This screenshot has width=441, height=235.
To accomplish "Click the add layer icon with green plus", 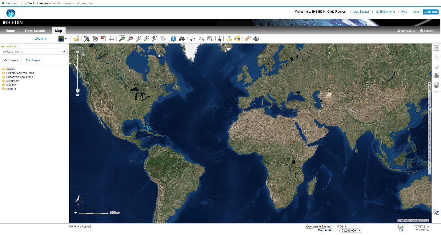I will (x=87, y=39).
